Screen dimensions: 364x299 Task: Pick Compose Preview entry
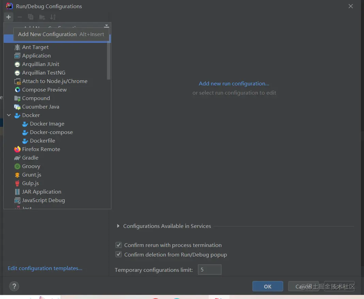click(44, 90)
